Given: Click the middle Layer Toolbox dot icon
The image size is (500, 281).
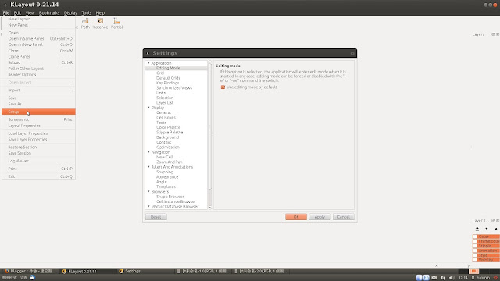Looking at the screenshot, I should click(486, 229).
